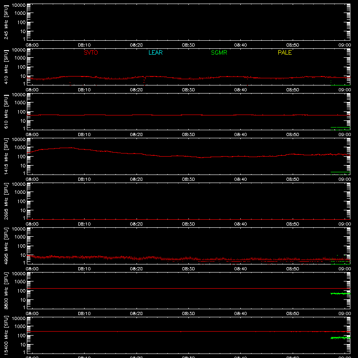The image size is (358, 358).
Task: Click the green SGMR trace in 8800 MHz panel
Action: [340, 294]
